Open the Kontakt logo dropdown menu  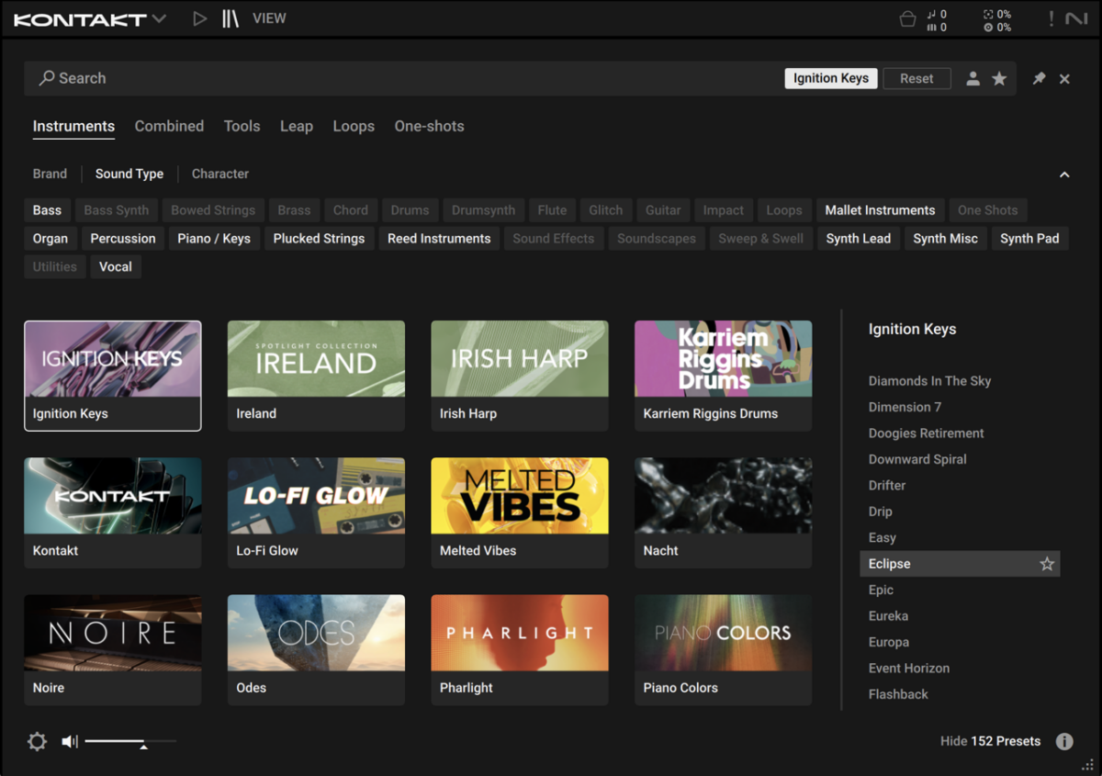pyautogui.click(x=89, y=19)
